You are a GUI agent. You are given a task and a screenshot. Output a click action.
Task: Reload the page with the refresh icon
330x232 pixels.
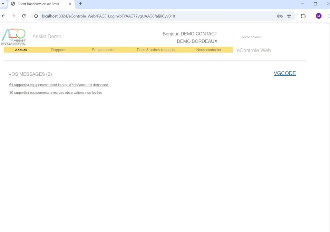[24, 16]
